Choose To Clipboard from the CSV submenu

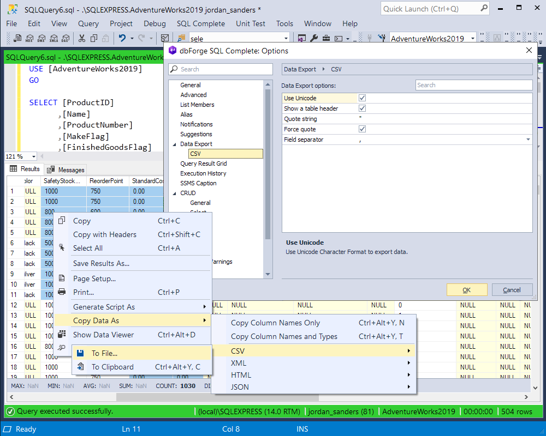[x=142, y=366]
